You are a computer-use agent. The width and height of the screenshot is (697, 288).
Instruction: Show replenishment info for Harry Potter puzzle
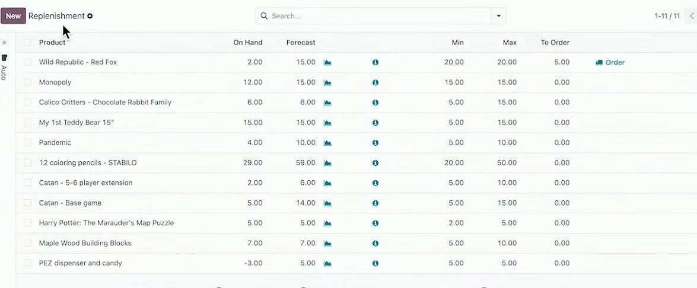[x=375, y=223]
